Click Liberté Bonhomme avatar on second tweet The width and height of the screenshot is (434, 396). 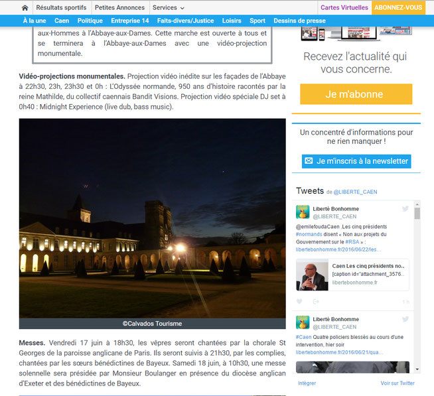tap(303, 323)
